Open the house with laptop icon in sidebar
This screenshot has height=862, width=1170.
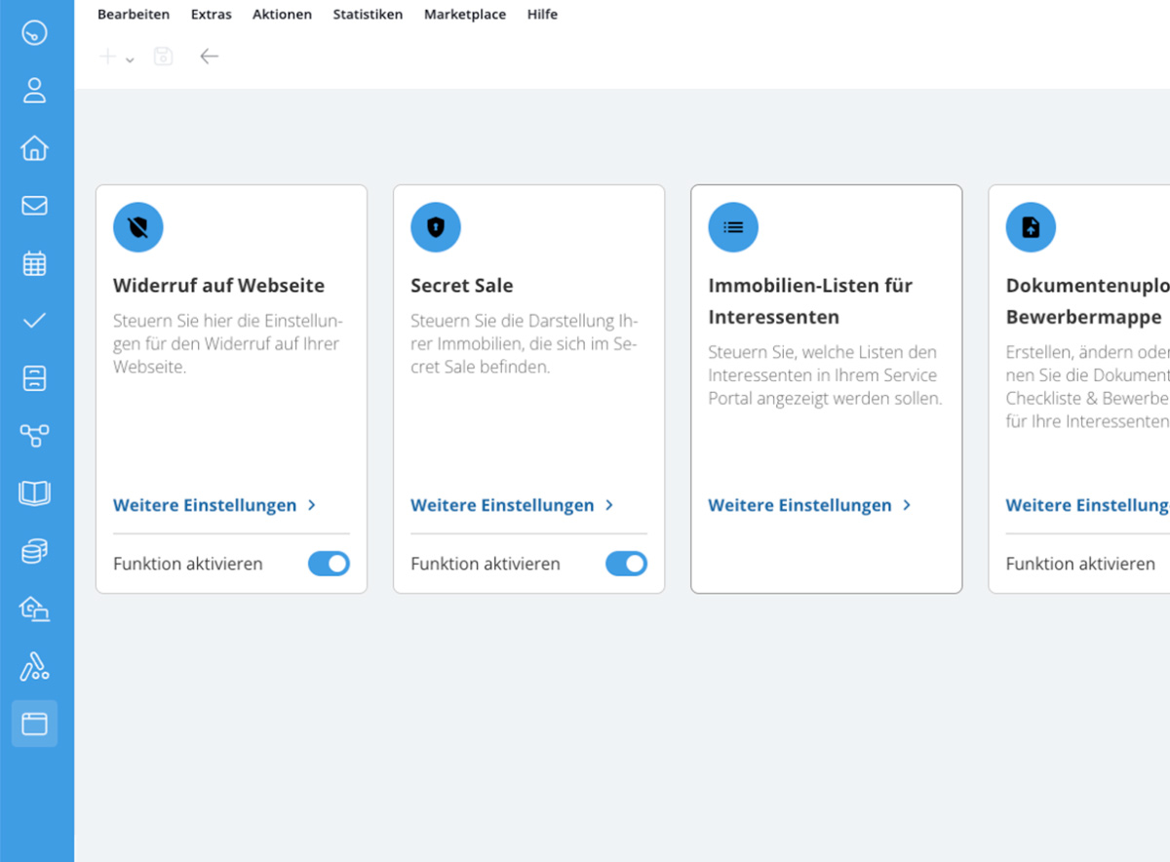[34, 609]
